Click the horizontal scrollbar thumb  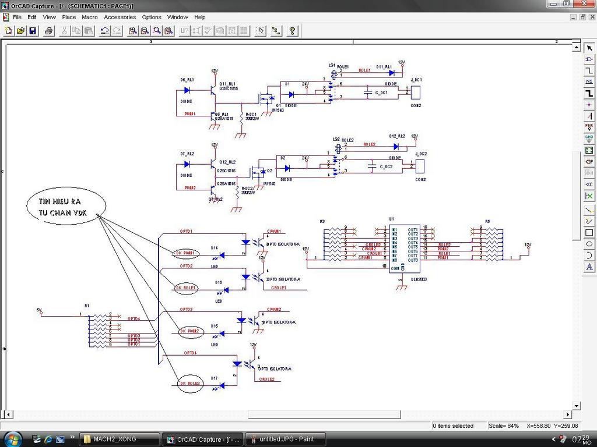point(324,414)
